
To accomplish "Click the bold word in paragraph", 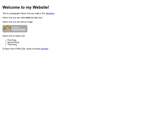I will click(28, 18).
